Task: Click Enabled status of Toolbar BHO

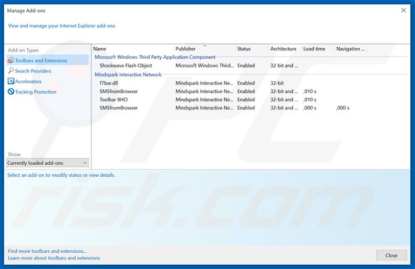Action: pyautogui.click(x=246, y=100)
